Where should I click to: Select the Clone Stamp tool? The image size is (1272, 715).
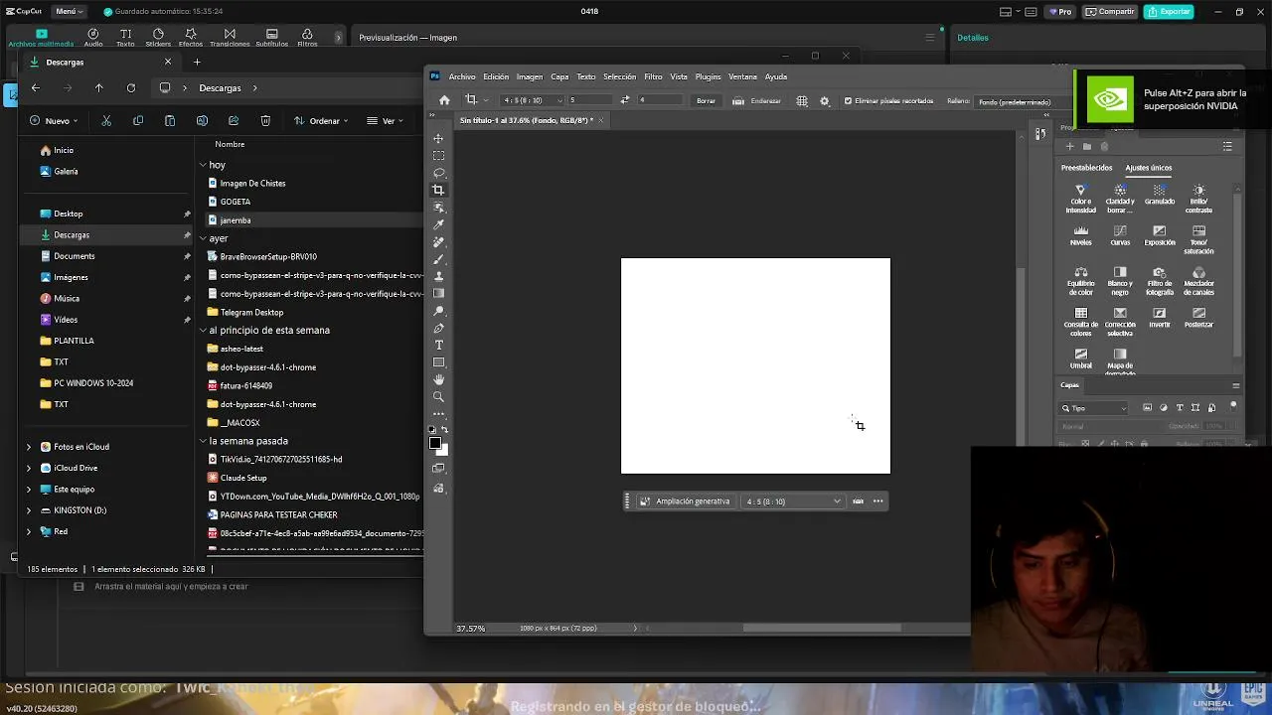click(x=438, y=276)
